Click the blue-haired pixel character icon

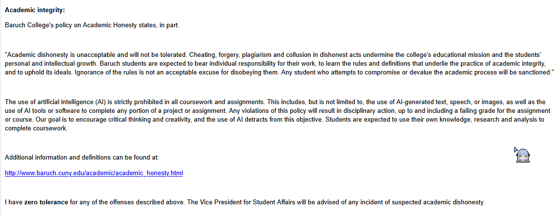pyautogui.click(x=522, y=155)
